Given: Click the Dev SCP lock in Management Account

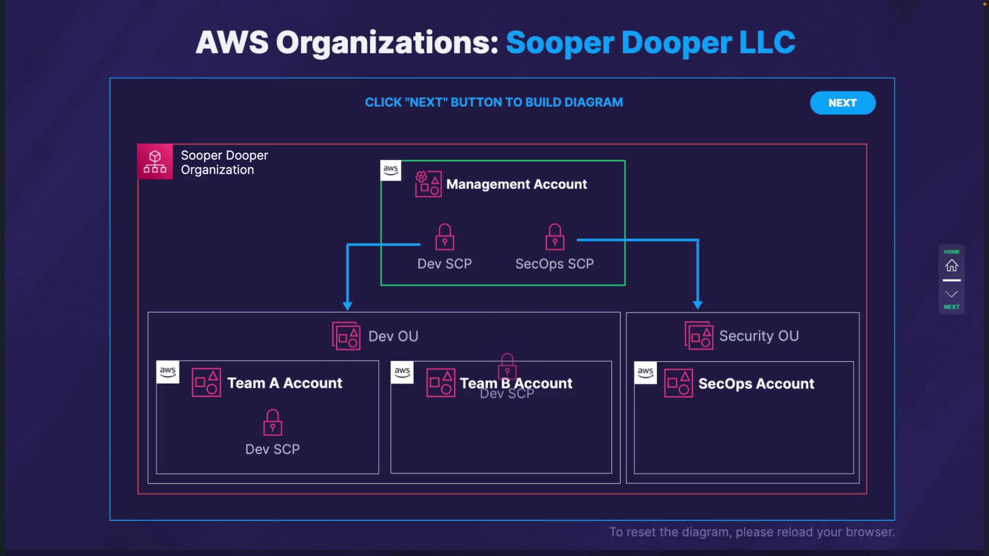Looking at the screenshot, I should [x=445, y=237].
